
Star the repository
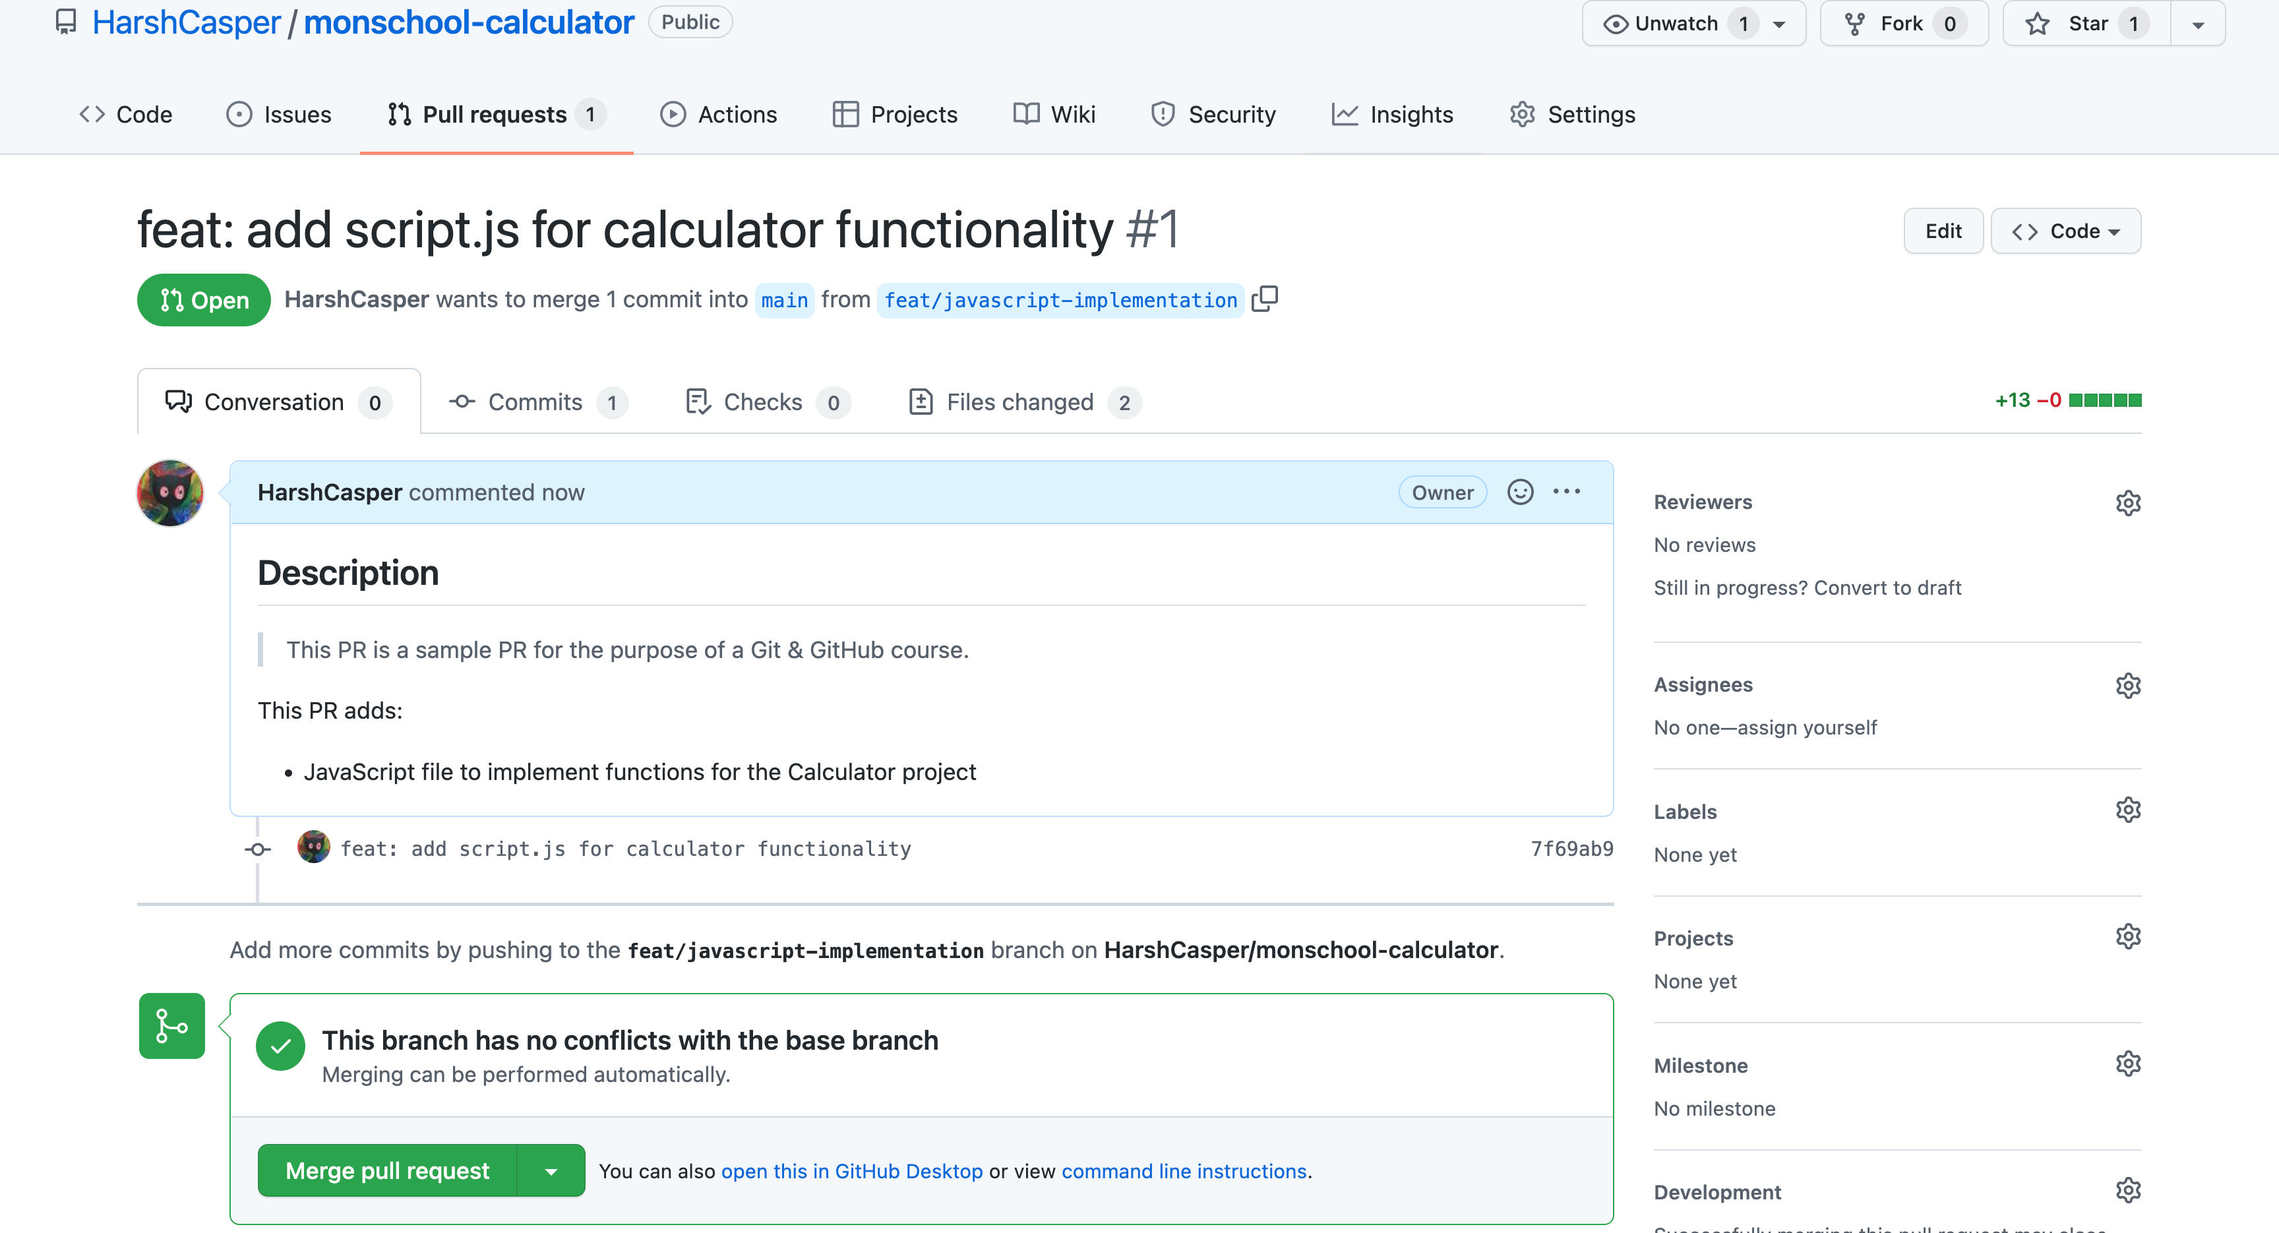(2086, 24)
